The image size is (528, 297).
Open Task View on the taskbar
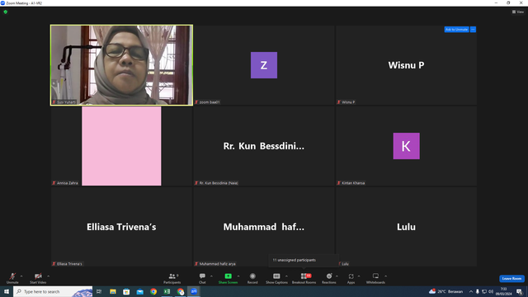(x=99, y=291)
